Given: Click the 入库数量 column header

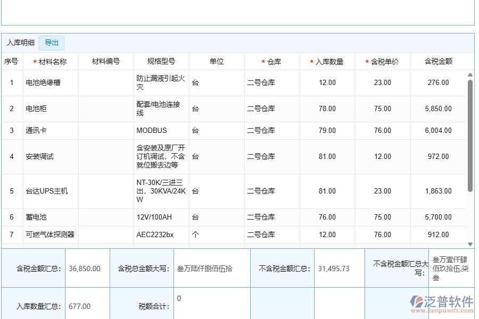Looking at the screenshot, I should click(x=328, y=61).
